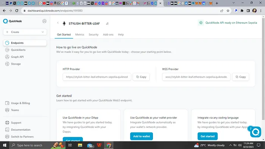Click Get started under DApp card
This screenshot has width=265, height=149.
(73, 139)
